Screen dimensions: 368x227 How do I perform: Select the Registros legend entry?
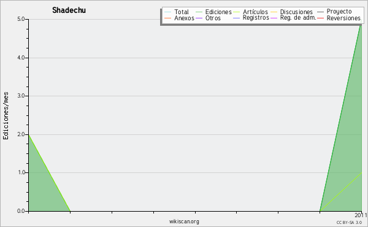pos(256,18)
